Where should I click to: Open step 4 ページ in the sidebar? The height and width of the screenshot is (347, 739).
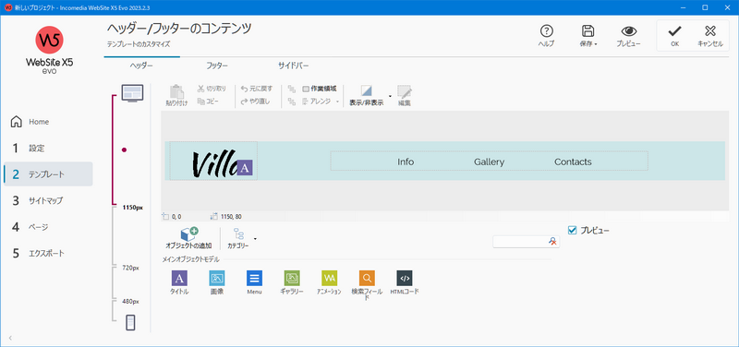point(48,227)
